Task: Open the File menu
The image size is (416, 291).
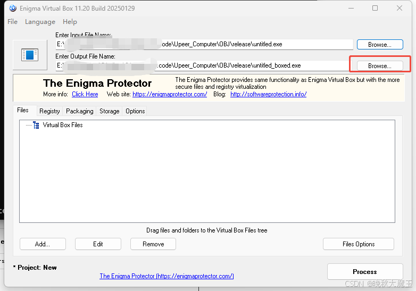Action: (x=12, y=22)
